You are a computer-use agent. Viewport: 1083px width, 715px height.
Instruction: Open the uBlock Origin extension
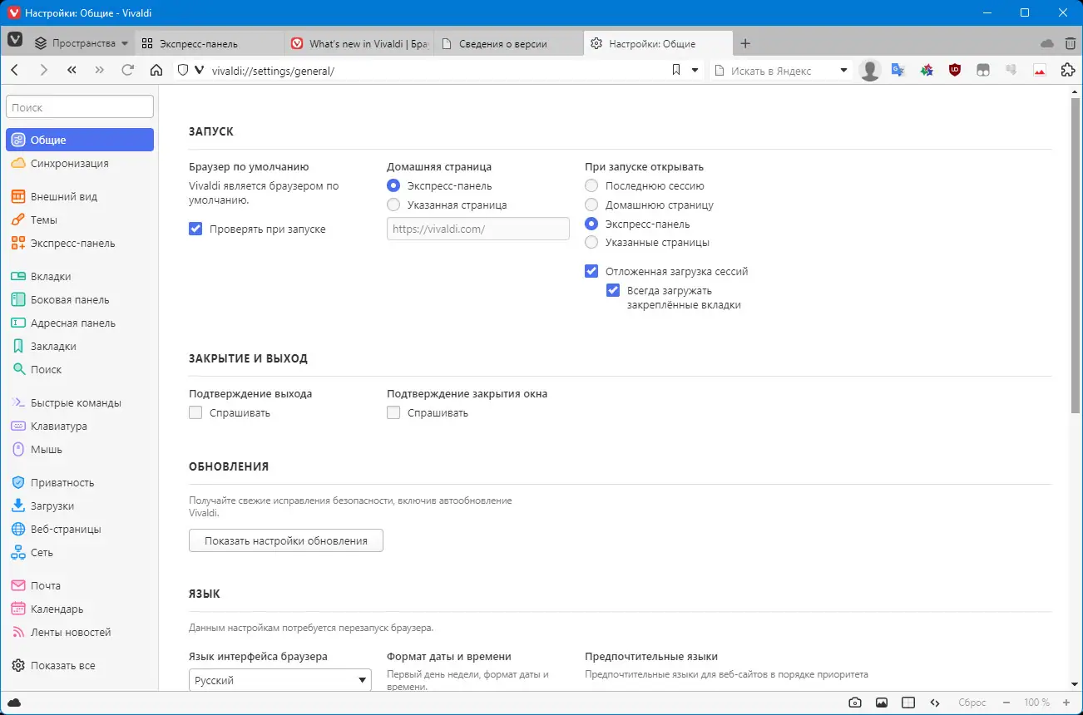(954, 70)
